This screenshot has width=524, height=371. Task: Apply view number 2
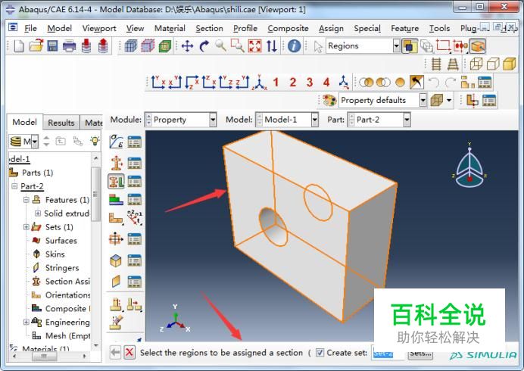click(293, 82)
